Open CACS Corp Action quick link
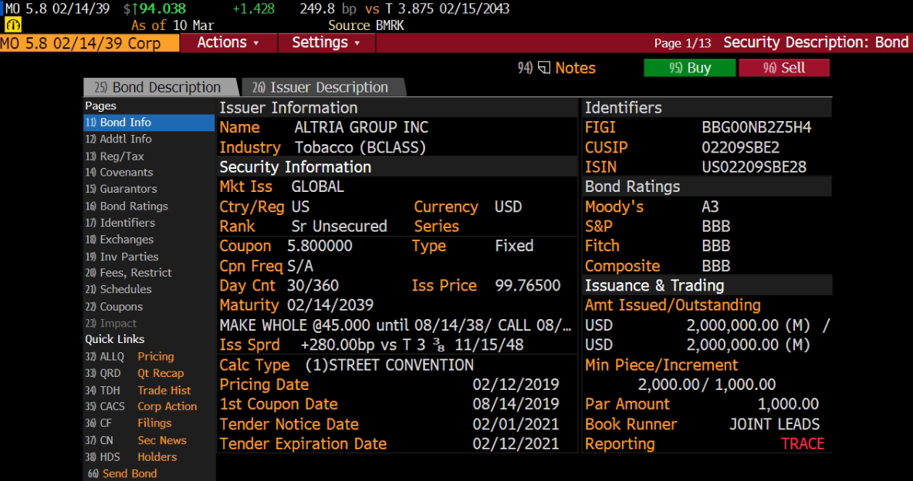Image resolution: width=913 pixels, height=481 pixels. (x=141, y=406)
